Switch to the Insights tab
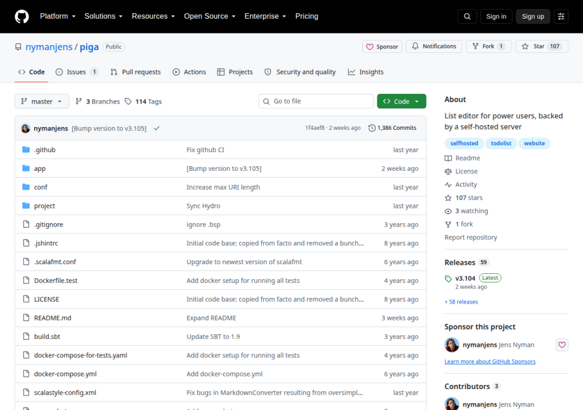This screenshot has height=410, width=583. pyautogui.click(x=366, y=72)
